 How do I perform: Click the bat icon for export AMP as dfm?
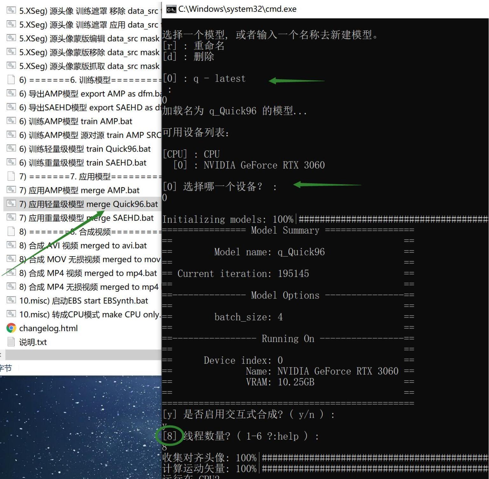(x=11, y=93)
